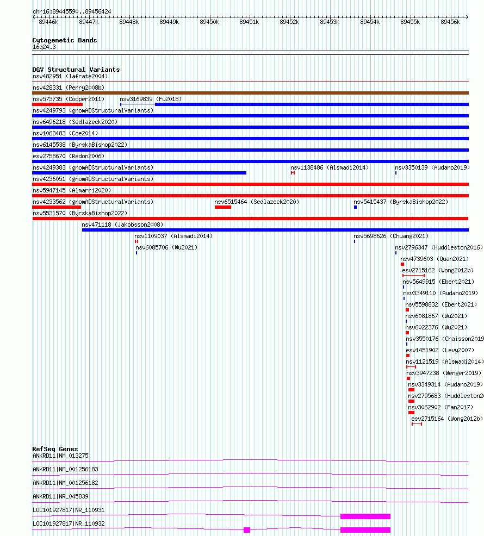This screenshot has height=536, width=484.
Task: Click the red nsv3062902 Fan2017 marker
Action: [x=412, y=413]
